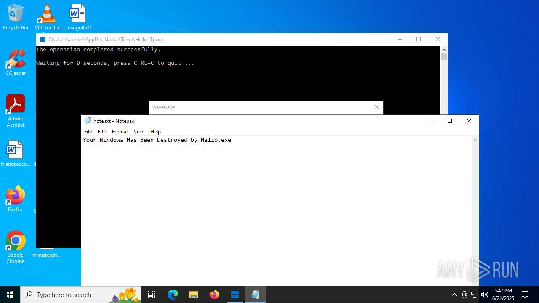Open Task View on the taskbar
This screenshot has width=539, height=303.
click(152, 295)
